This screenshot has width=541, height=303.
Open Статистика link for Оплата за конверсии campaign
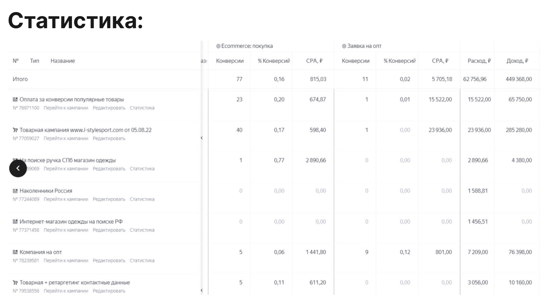pos(142,108)
